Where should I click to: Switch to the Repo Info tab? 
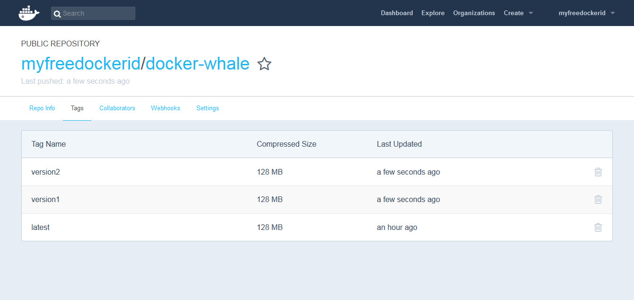[42, 108]
